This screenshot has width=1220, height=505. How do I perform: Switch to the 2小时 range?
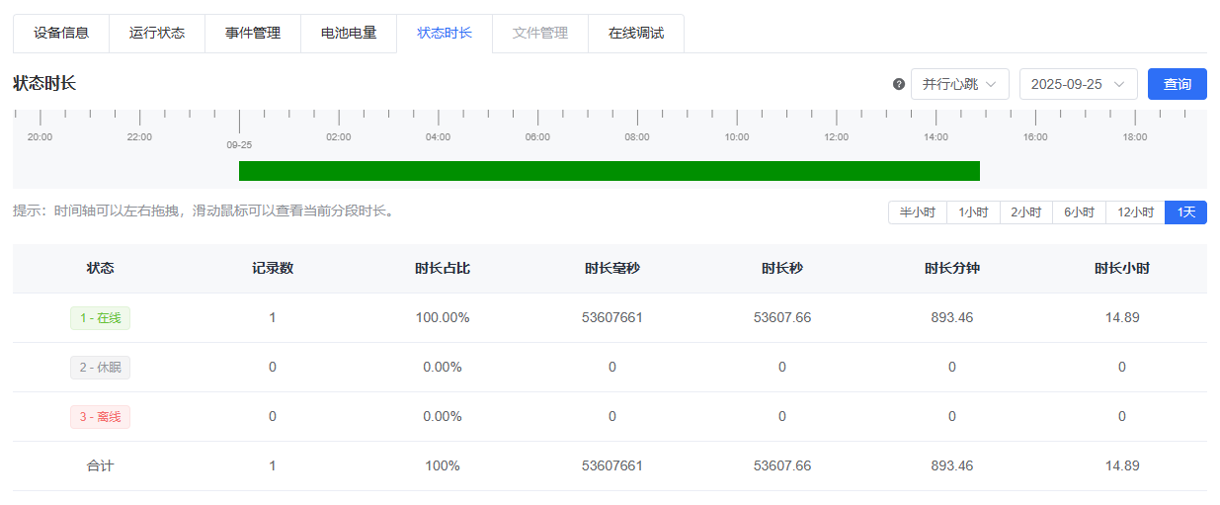tap(1026, 212)
